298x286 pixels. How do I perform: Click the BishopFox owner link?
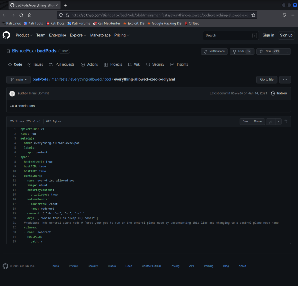point(23,51)
